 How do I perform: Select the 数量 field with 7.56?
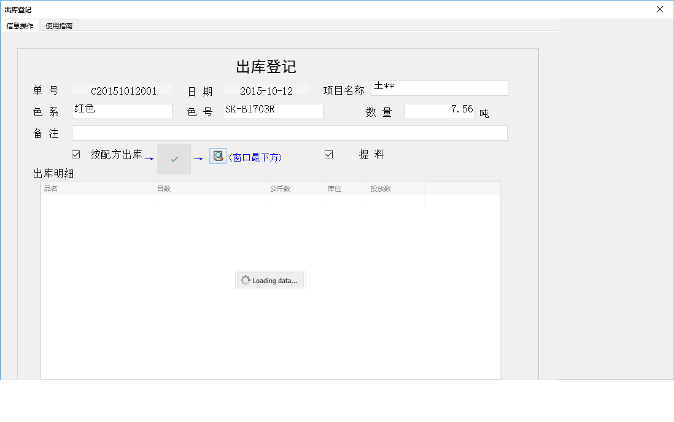(439, 111)
